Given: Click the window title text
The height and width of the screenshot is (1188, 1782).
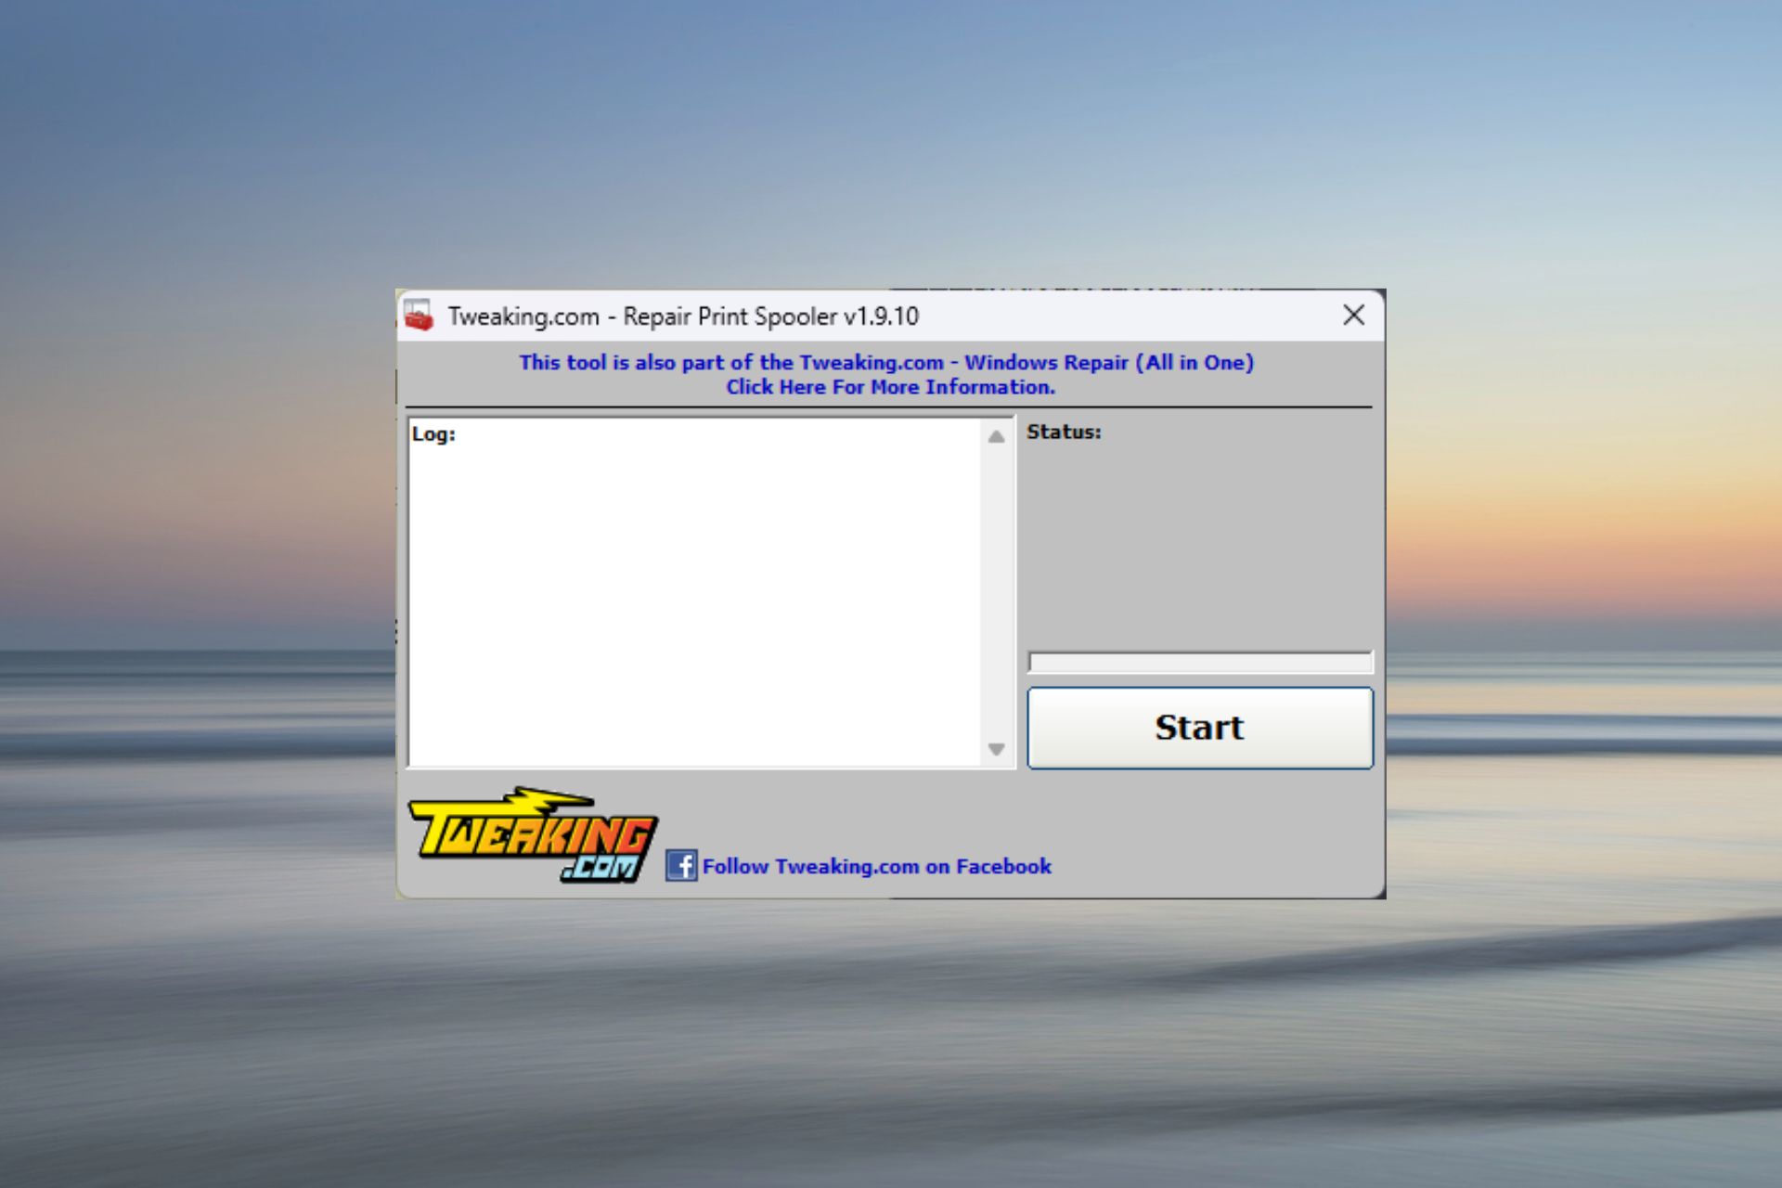Looking at the screenshot, I should (x=683, y=316).
